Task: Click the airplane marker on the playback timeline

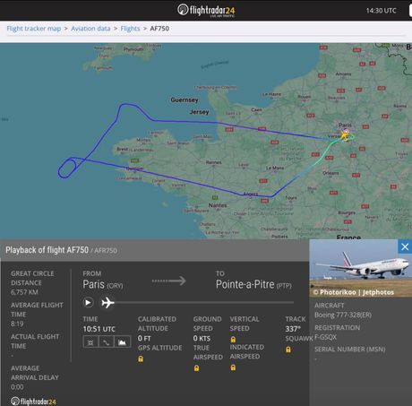Action: tap(107, 303)
